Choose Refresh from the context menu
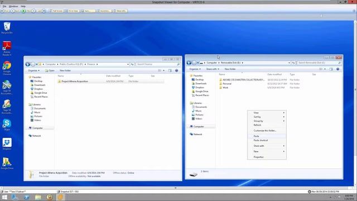357x201 pixels. [267, 125]
